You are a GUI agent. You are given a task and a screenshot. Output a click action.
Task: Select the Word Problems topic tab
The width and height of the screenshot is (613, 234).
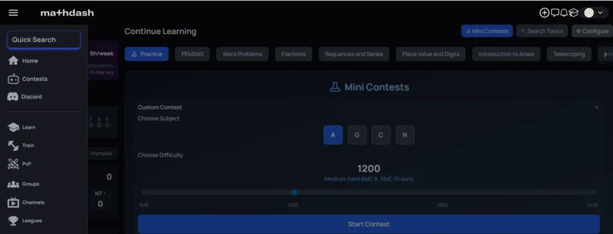[x=242, y=54]
